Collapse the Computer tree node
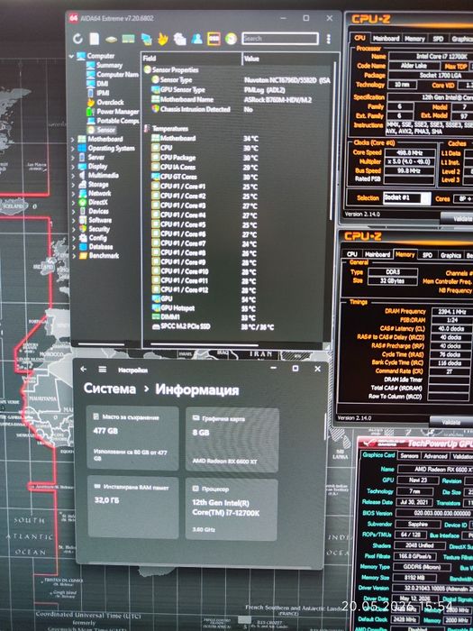 72,56
